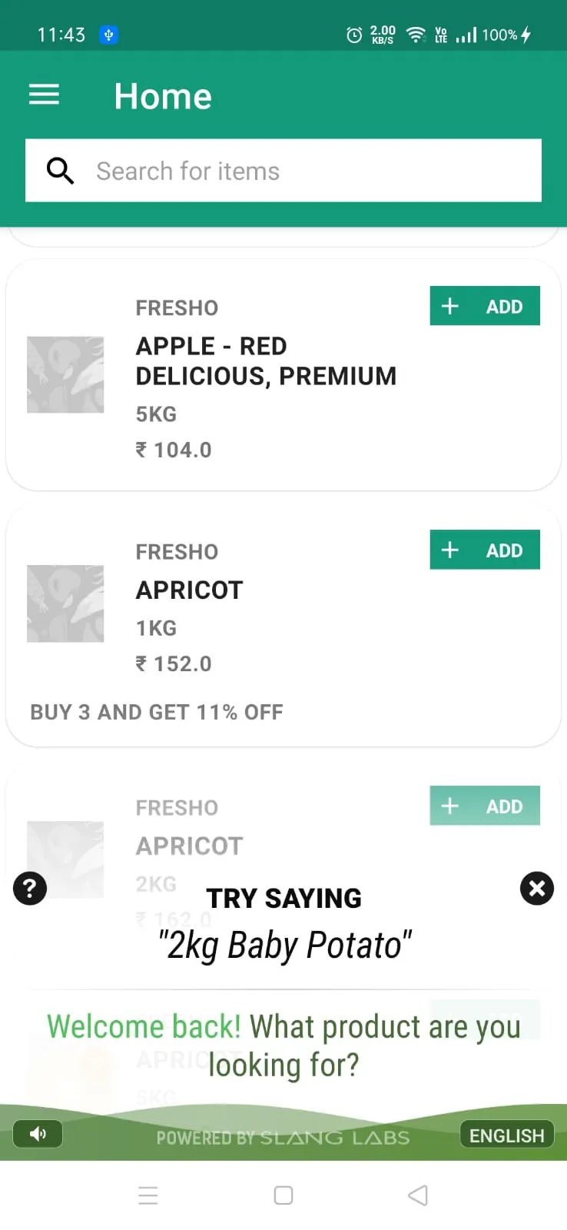This screenshot has width=567, height=1230.
Task: Select the APRICOT 1KG product title
Action: (x=190, y=590)
